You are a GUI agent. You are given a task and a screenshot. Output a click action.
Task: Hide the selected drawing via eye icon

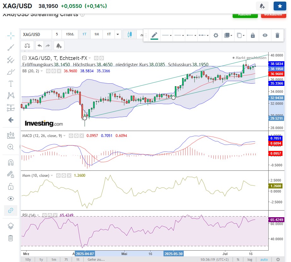tap(265, 35)
